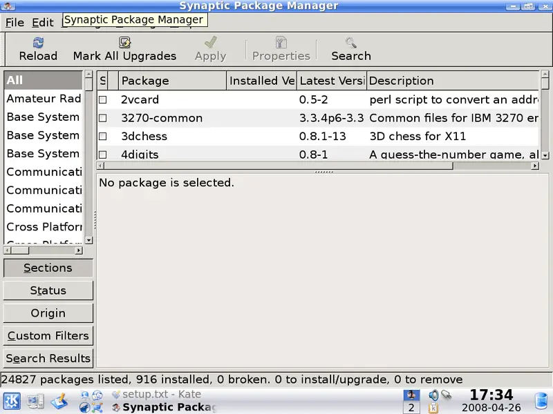
Task: Click the section list scroll-down arrow
Action: (x=89, y=240)
